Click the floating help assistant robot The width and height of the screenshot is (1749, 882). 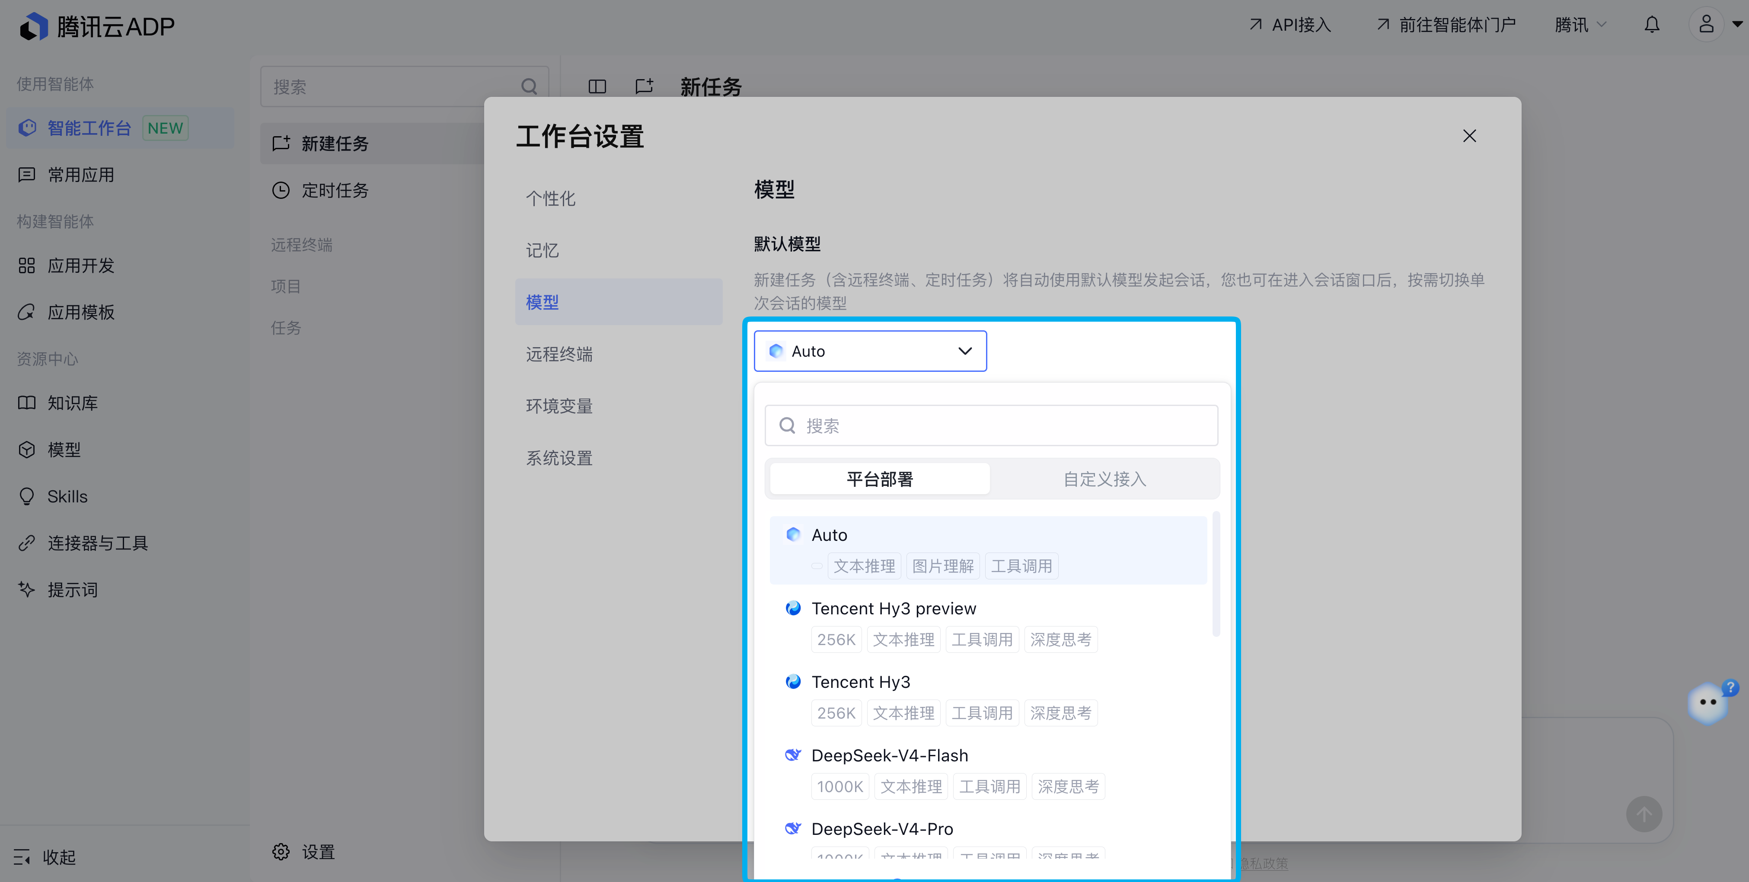click(x=1708, y=703)
